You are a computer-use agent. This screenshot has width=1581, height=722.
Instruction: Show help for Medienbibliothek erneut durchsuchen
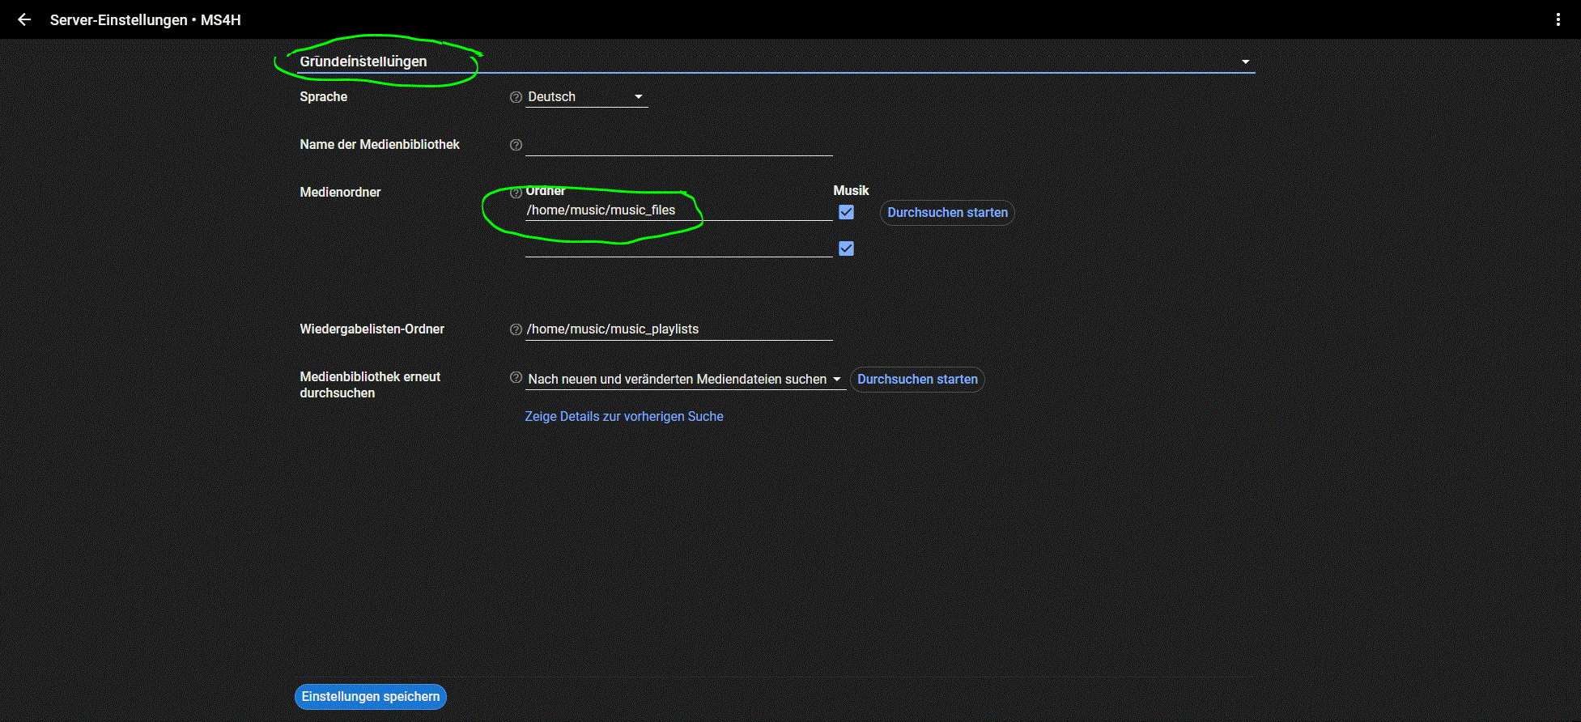[516, 377]
